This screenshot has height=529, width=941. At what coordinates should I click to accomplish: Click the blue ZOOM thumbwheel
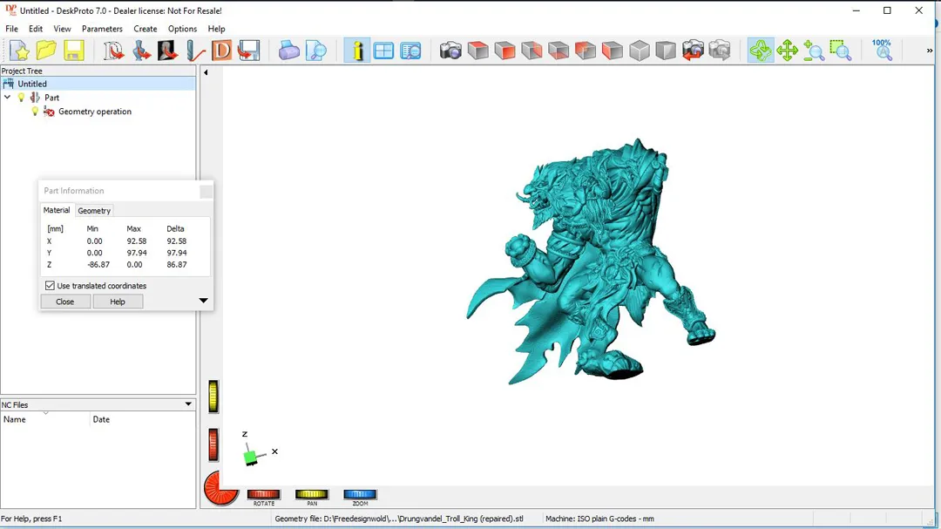[360, 494]
